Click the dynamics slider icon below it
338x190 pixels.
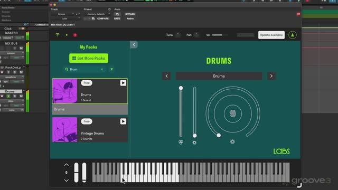pos(194,142)
